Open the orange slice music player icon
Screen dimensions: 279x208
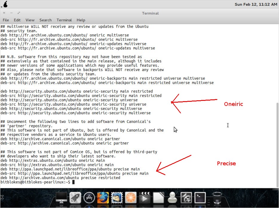tap(131, 198)
